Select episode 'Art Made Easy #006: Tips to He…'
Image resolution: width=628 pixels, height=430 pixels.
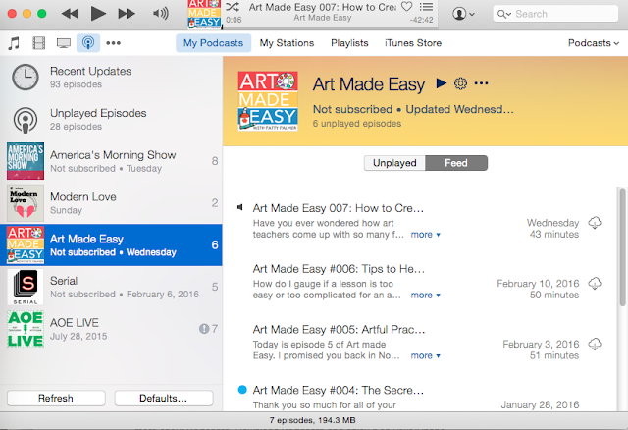pos(339,269)
